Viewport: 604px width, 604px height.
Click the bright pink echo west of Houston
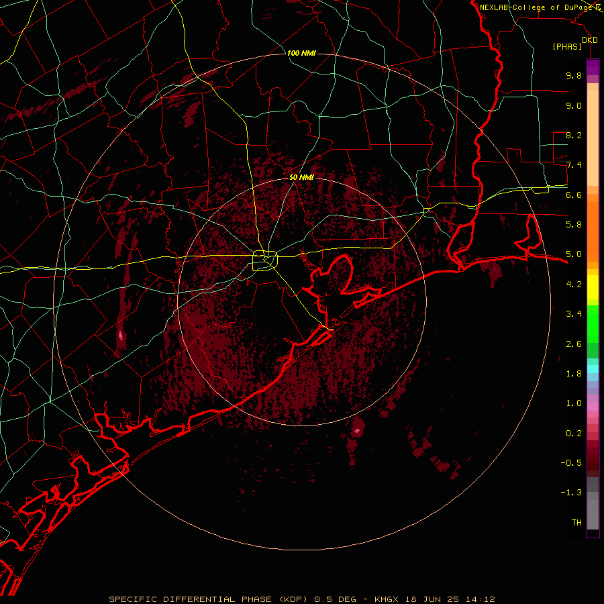[x=121, y=335]
